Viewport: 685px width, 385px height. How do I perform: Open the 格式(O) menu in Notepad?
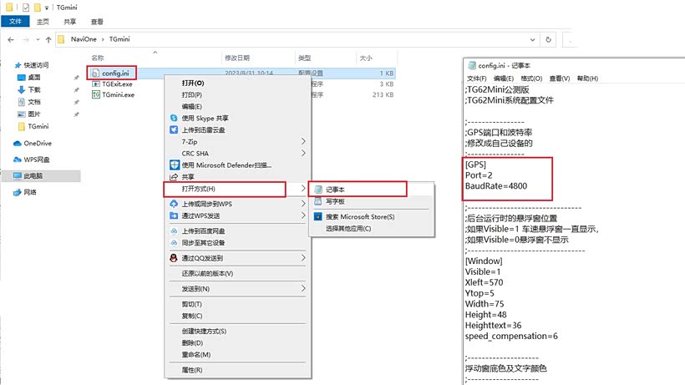(530, 79)
